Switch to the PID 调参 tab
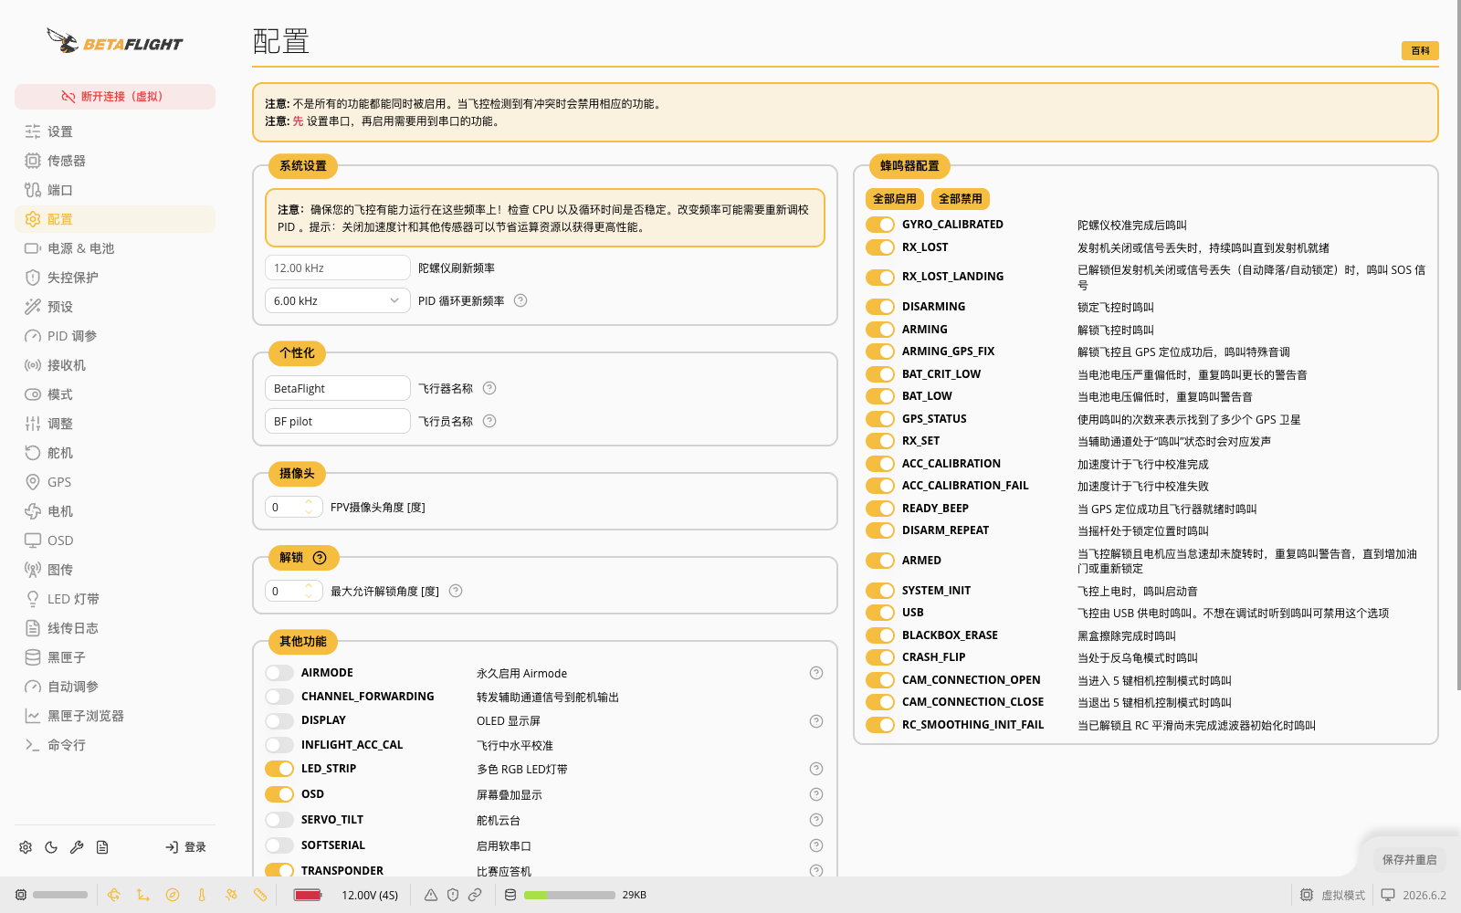 [x=115, y=336]
